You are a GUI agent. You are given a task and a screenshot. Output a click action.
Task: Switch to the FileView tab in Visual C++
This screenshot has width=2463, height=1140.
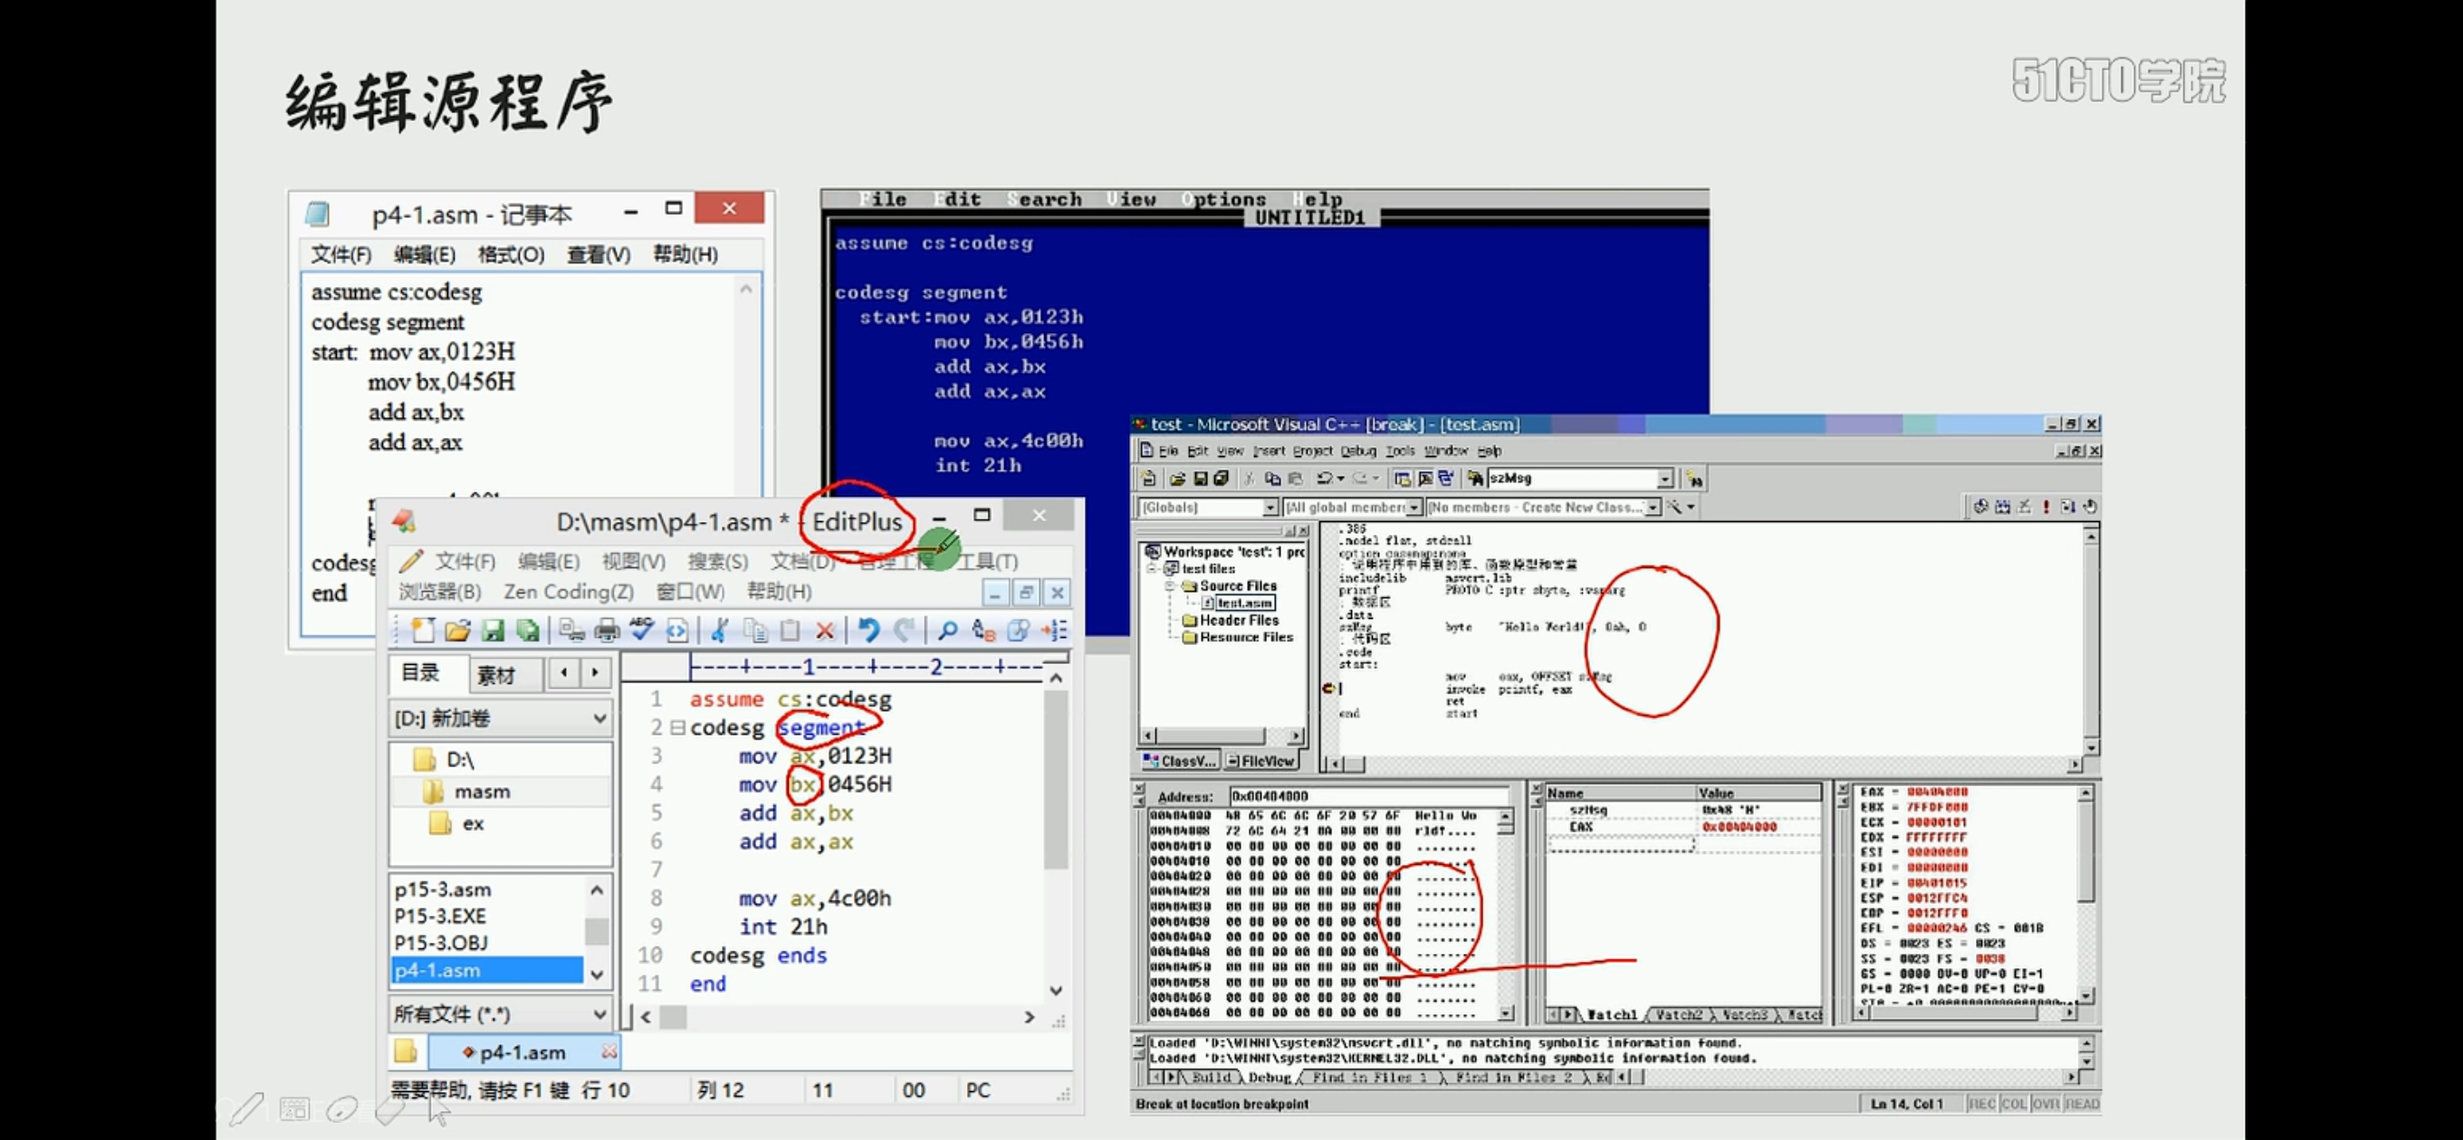[x=1260, y=761]
